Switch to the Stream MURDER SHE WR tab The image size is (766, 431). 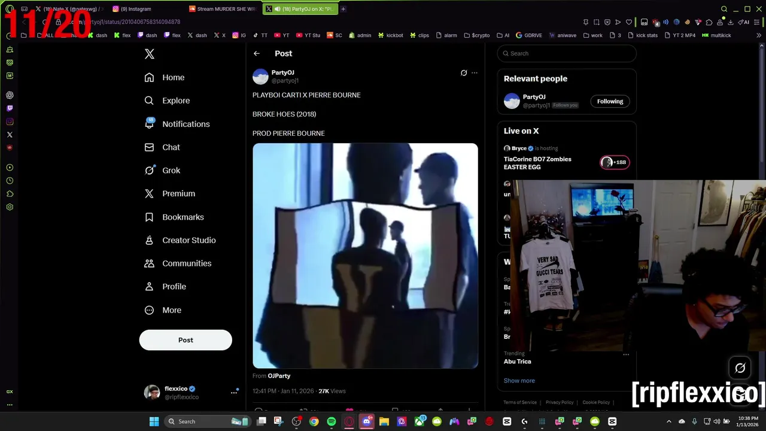[x=222, y=9]
